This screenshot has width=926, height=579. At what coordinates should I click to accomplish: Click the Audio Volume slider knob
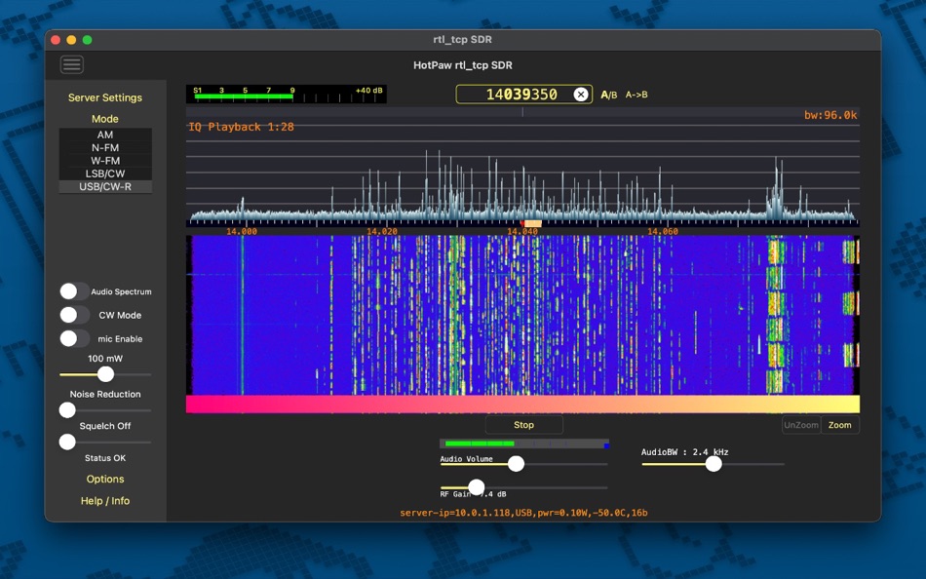pyautogui.click(x=516, y=464)
